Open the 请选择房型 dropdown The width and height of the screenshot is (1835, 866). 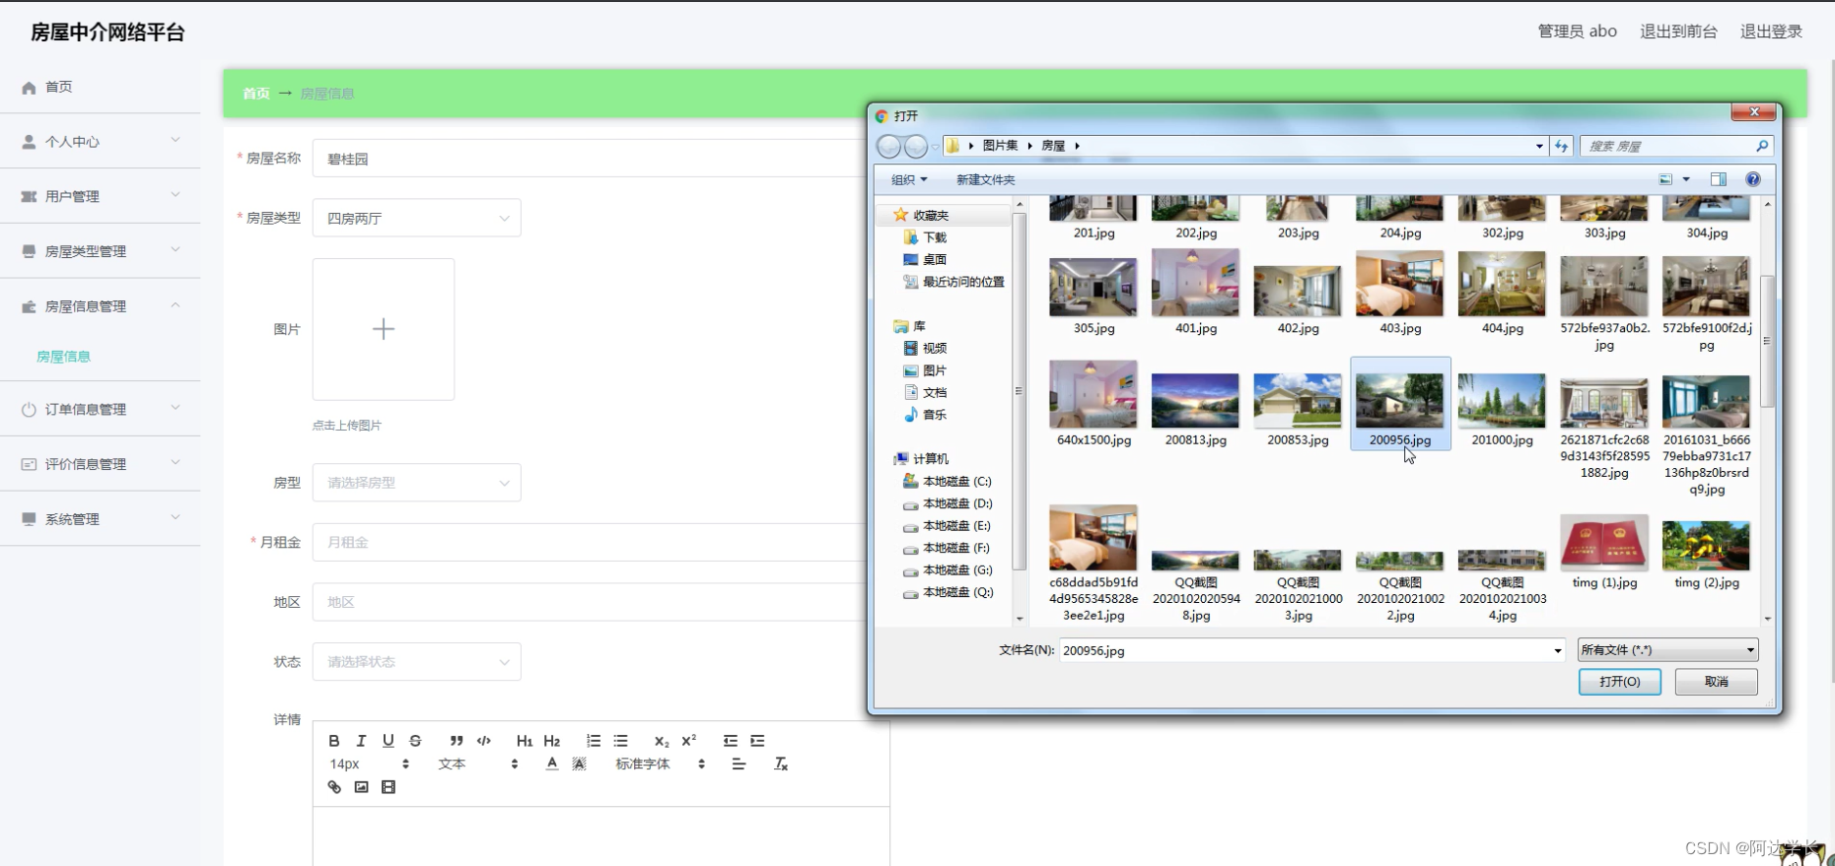click(x=417, y=483)
